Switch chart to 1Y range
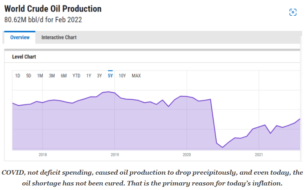 point(89,76)
